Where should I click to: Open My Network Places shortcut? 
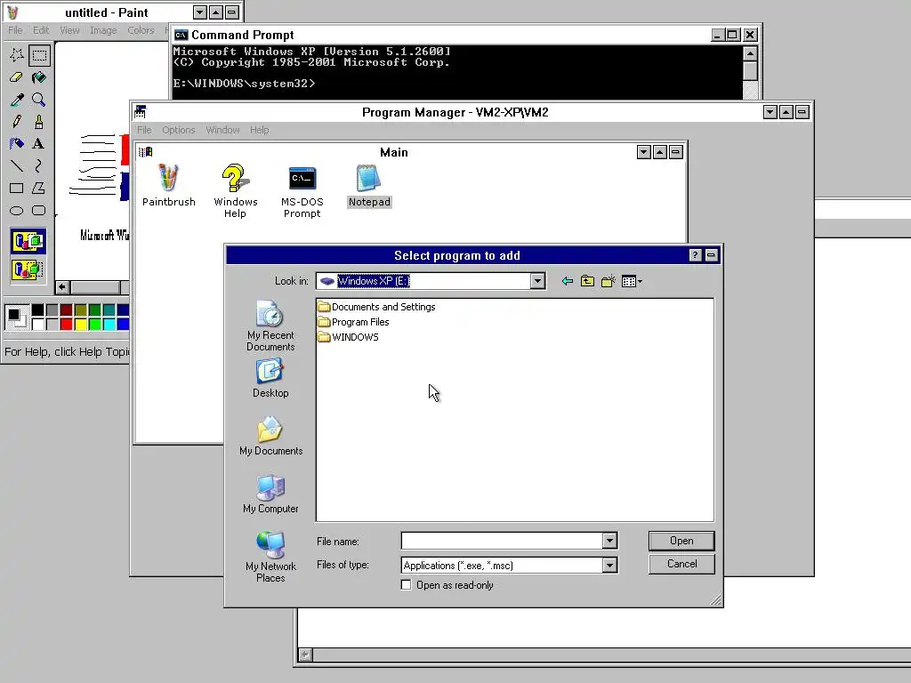(x=270, y=557)
